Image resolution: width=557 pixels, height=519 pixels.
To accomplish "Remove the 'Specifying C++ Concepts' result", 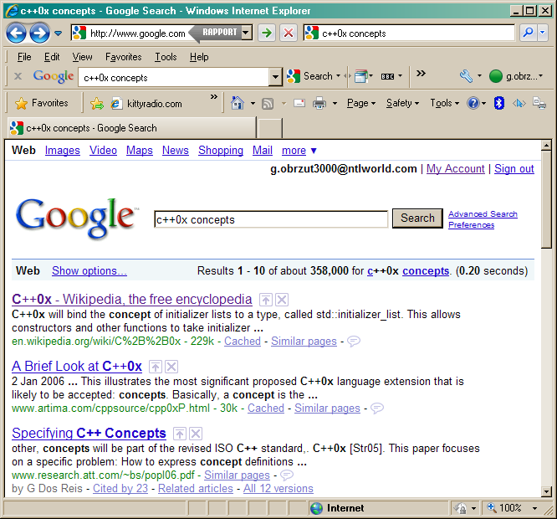I will click(x=196, y=434).
